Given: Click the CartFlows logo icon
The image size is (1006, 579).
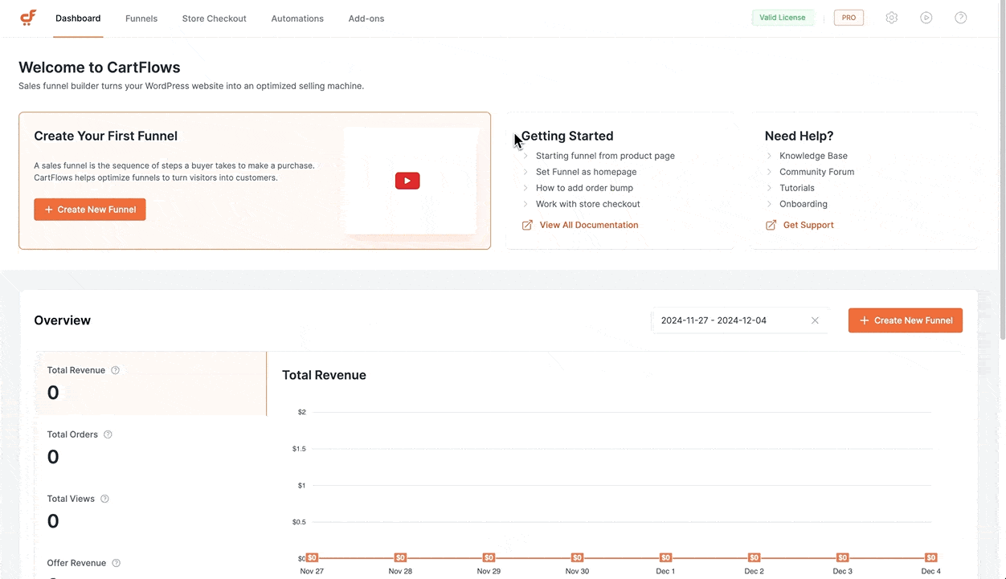Looking at the screenshot, I should 28,18.
